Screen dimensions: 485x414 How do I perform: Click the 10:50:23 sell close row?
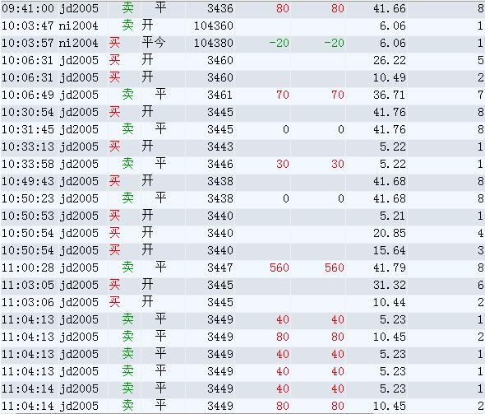[242, 199]
